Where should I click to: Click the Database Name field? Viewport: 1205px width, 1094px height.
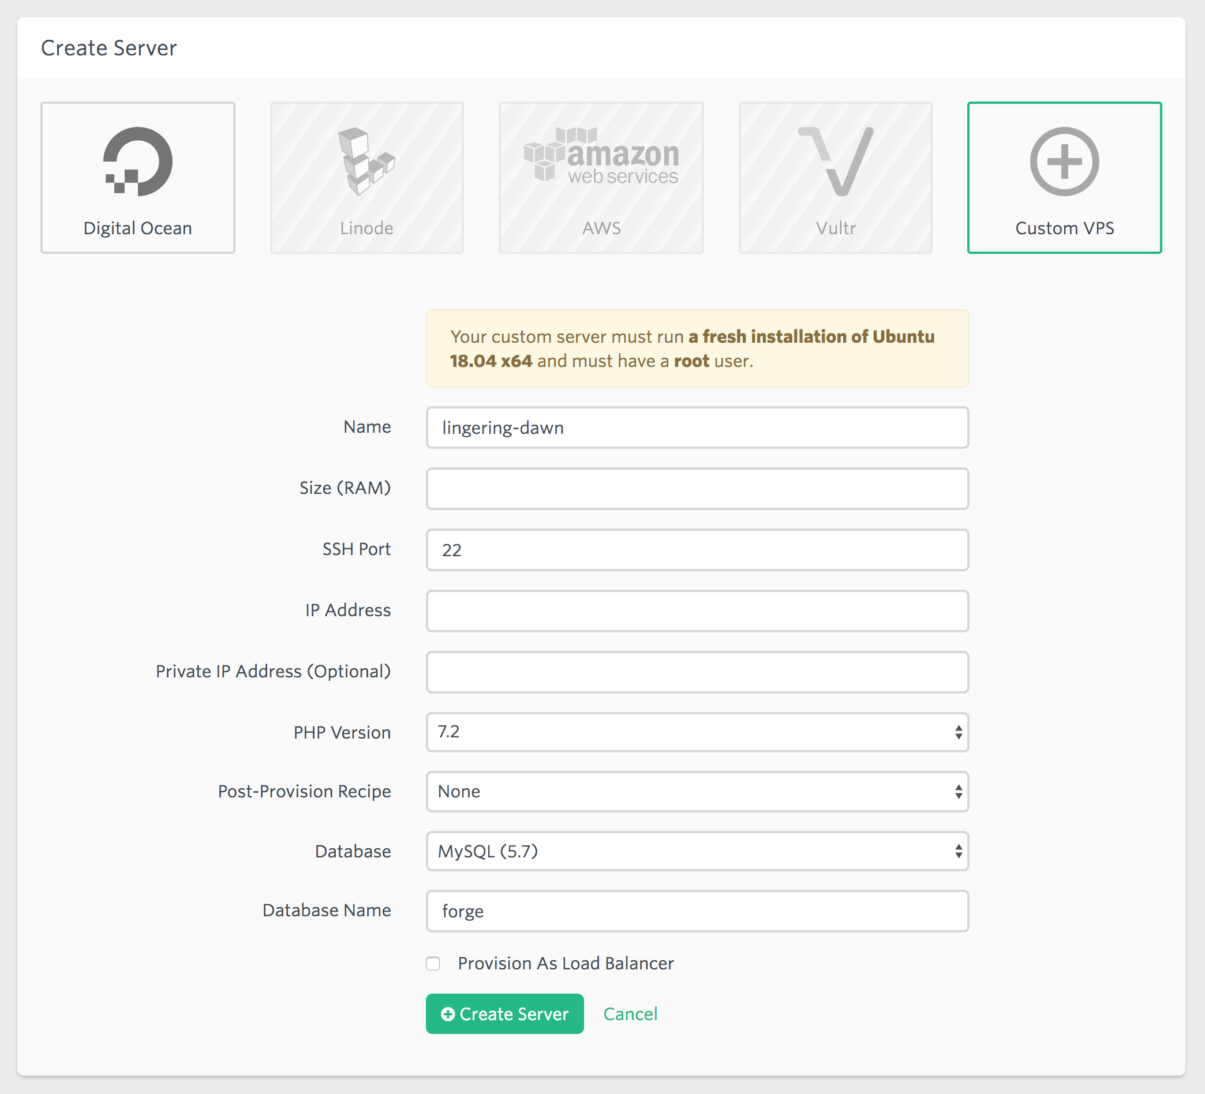697,911
